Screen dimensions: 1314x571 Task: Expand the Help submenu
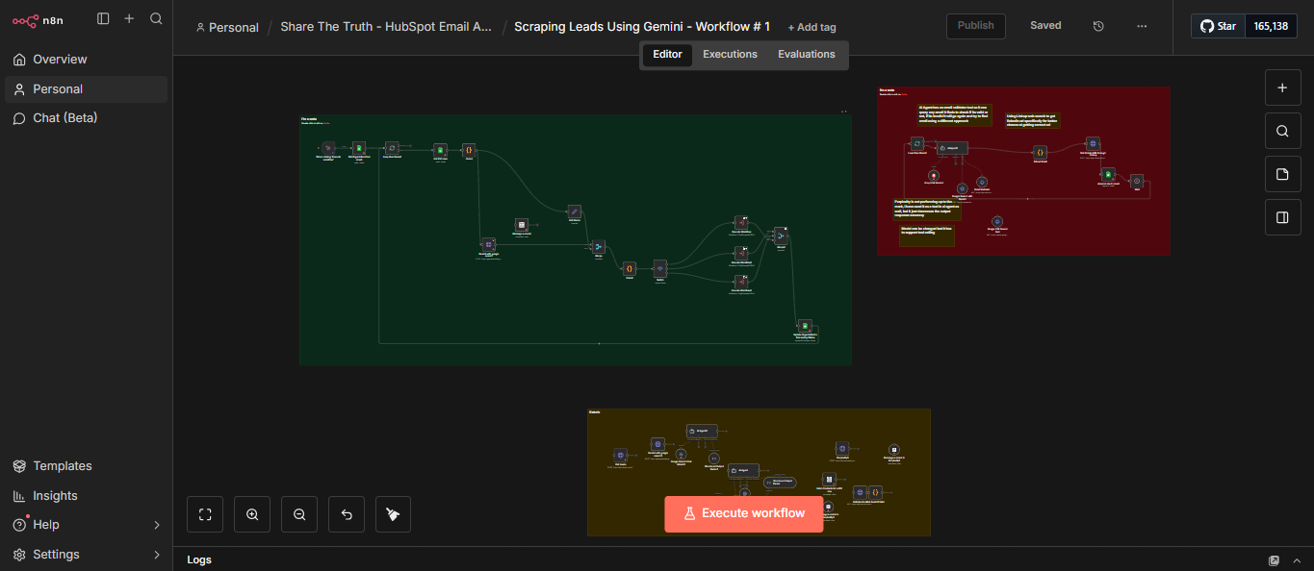156,525
